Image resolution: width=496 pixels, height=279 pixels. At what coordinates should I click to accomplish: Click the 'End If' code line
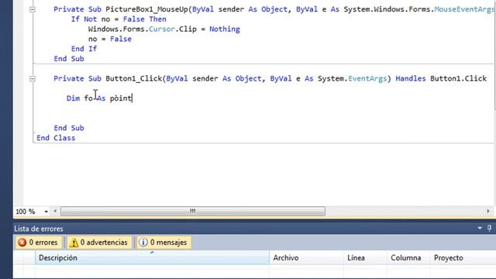click(x=84, y=49)
